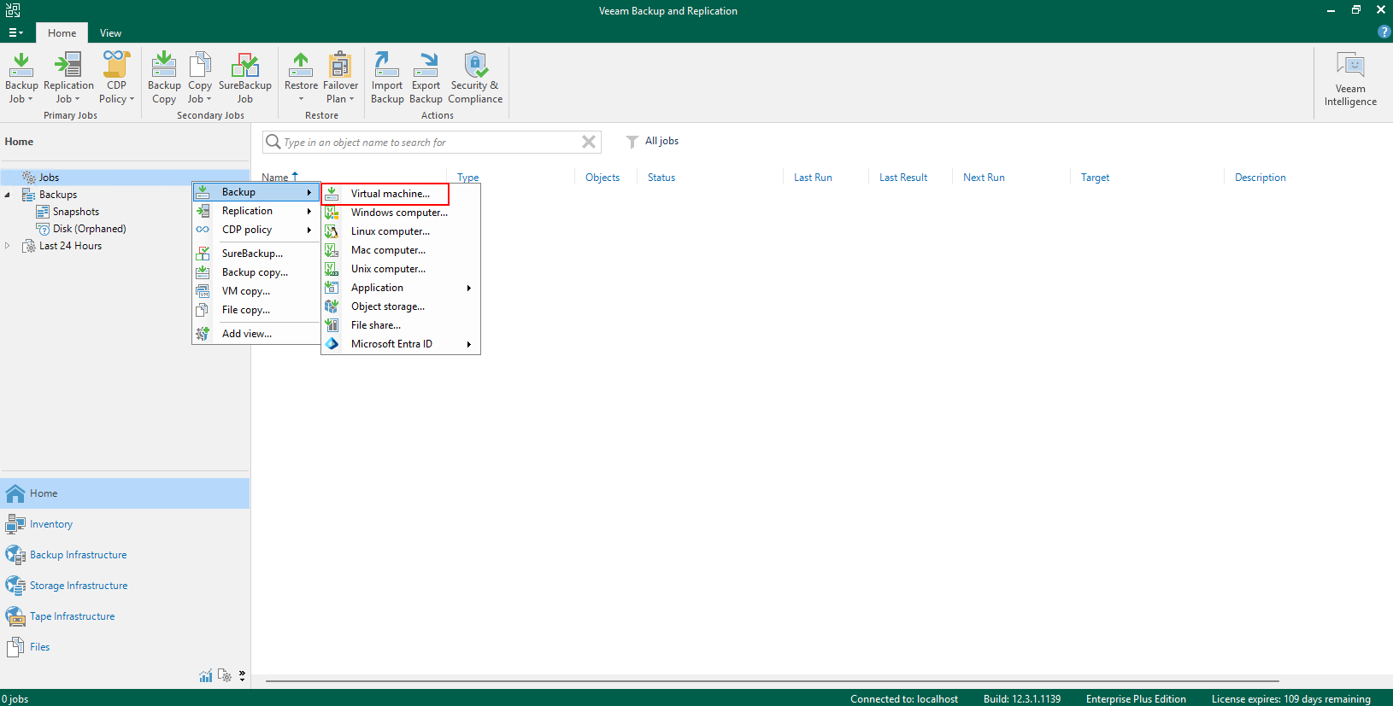Click the help question mark icon
The width and height of the screenshot is (1393, 706).
(x=1384, y=32)
